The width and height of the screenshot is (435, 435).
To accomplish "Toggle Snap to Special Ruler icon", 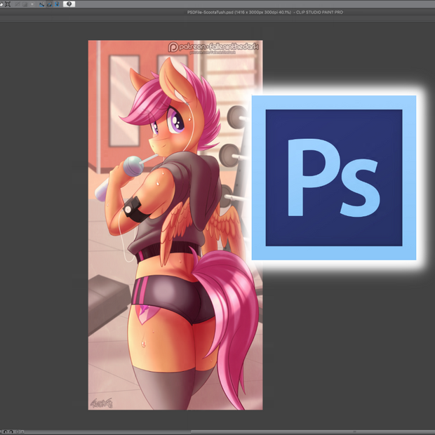I will pos(49,4).
